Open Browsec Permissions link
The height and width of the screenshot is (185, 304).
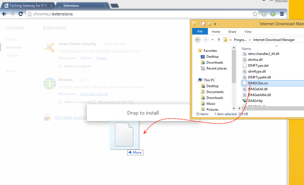coord(67,94)
